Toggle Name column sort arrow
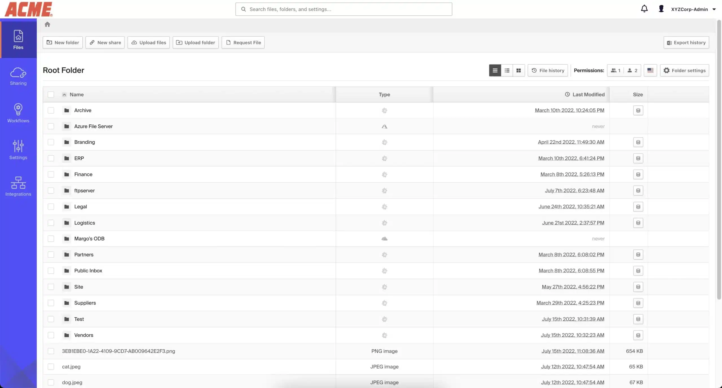The image size is (722, 388). tap(64, 95)
